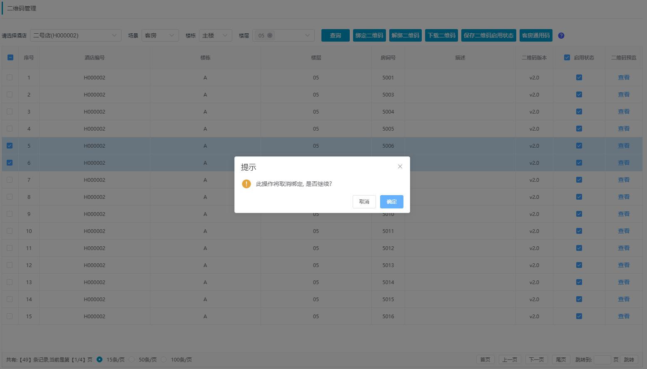
Task: Select 100条/页 page size option
Action: coord(164,359)
